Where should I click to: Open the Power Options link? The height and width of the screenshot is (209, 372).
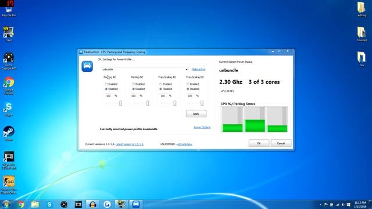click(x=202, y=127)
